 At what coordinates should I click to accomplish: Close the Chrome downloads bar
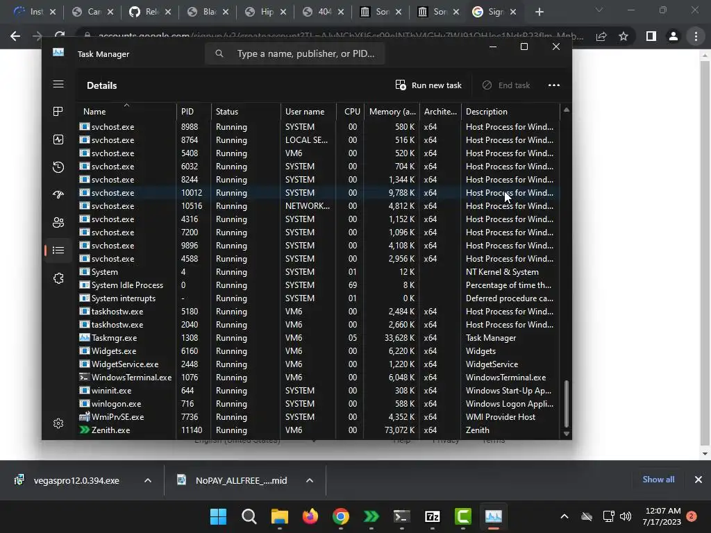(699, 480)
